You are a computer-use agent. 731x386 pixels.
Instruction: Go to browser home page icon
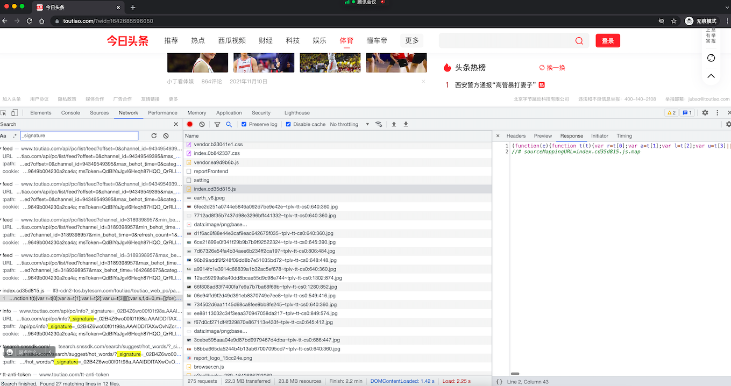(42, 21)
